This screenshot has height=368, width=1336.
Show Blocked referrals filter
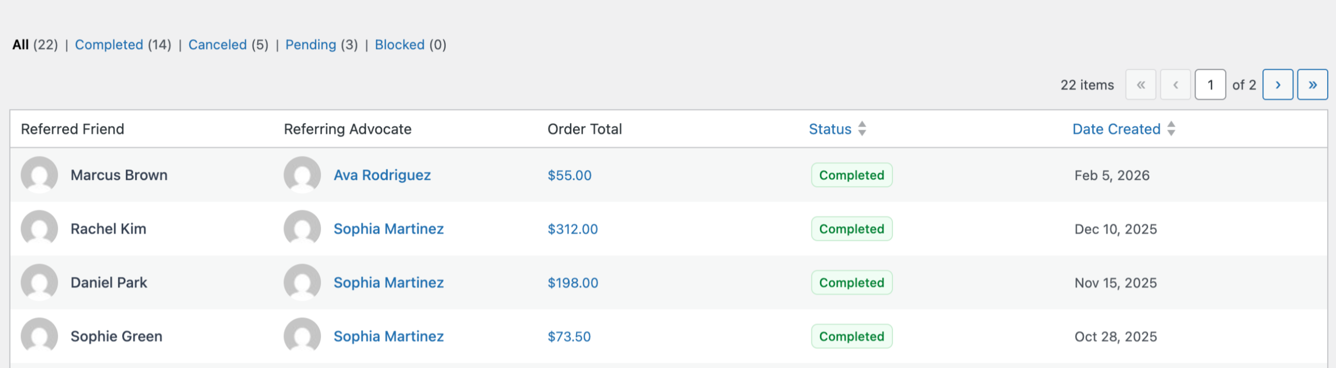pyautogui.click(x=399, y=45)
